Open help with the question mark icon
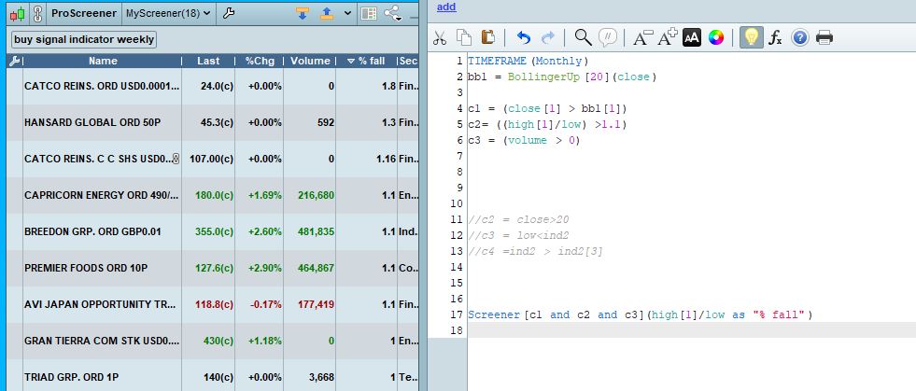 pos(799,38)
